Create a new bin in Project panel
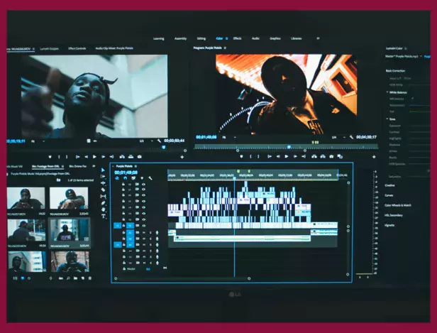The width and height of the screenshot is (437, 333). [x=75, y=278]
